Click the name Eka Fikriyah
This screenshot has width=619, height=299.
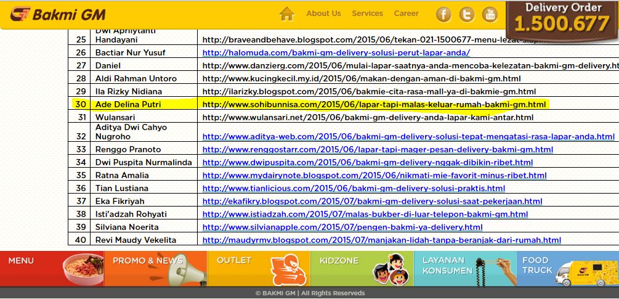pos(119,202)
